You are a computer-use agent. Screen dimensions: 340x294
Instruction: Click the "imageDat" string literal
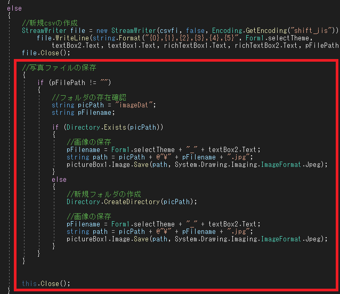coord(133,105)
